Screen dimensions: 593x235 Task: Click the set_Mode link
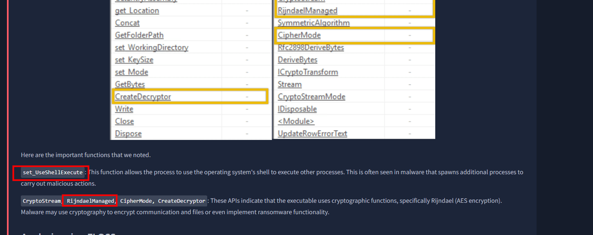point(132,72)
